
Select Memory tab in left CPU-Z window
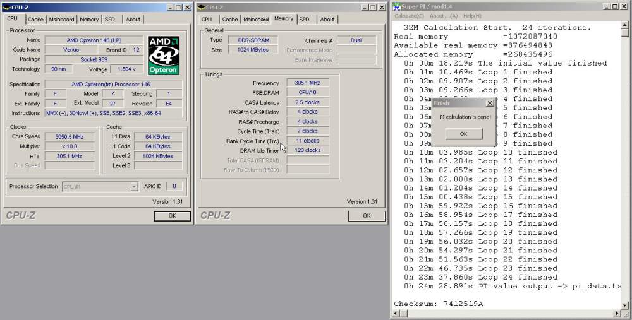89,20
